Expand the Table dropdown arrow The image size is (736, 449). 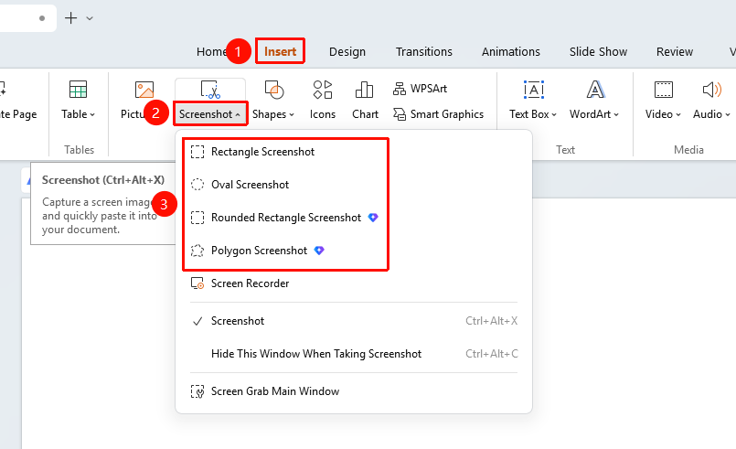pos(92,114)
